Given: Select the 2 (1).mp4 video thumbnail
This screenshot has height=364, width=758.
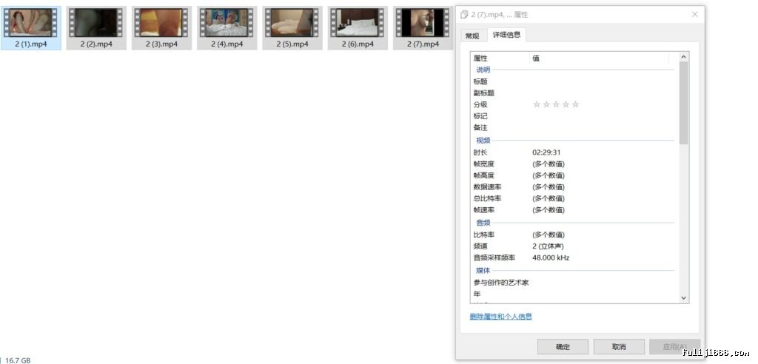Looking at the screenshot, I should [31, 23].
